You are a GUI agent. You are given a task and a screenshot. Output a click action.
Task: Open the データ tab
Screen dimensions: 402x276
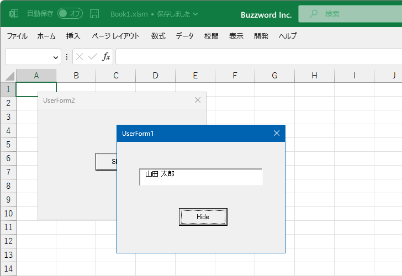click(x=184, y=36)
